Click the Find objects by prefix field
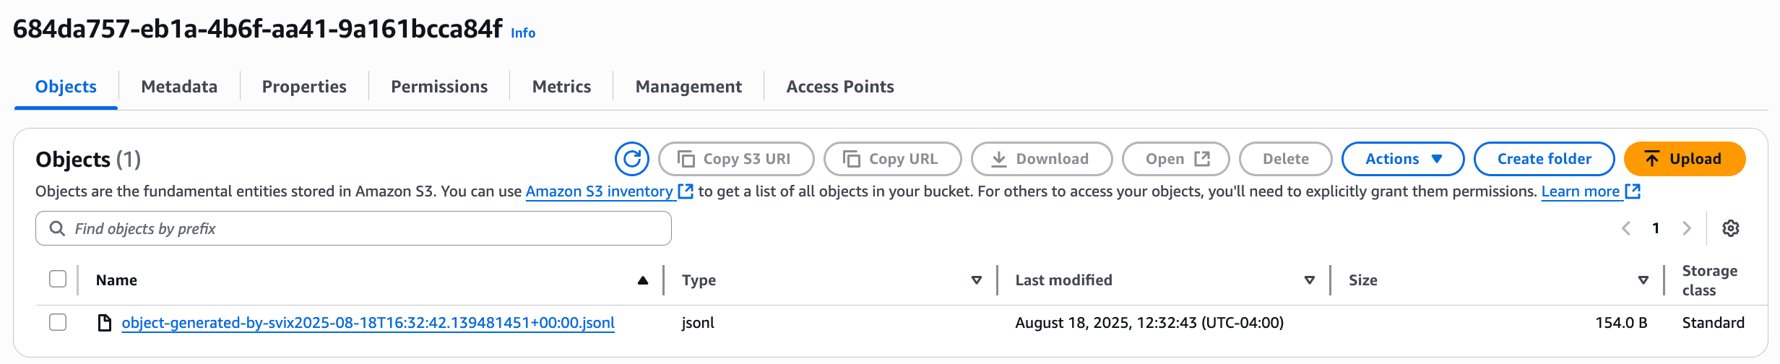This screenshot has width=1780, height=364. [354, 229]
